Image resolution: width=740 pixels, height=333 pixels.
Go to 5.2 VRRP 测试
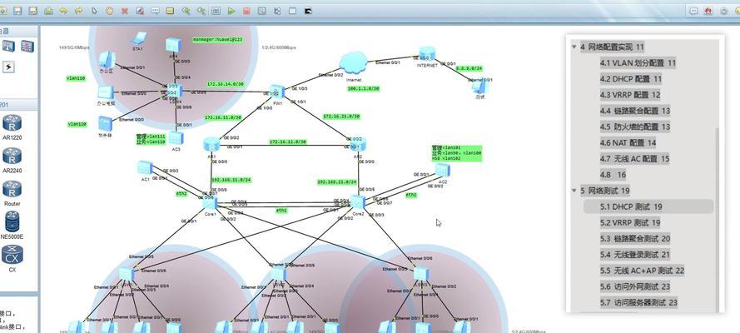(x=630, y=222)
